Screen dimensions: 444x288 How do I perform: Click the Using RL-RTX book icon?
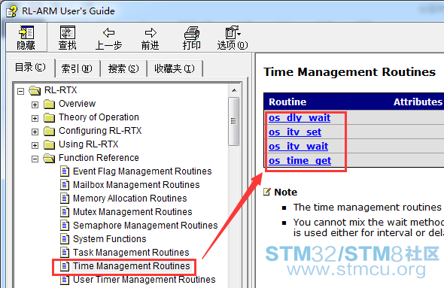pyautogui.click(x=49, y=144)
